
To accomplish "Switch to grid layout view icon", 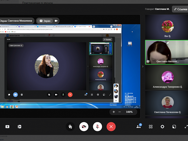I will pyautogui.click(x=151, y=127).
